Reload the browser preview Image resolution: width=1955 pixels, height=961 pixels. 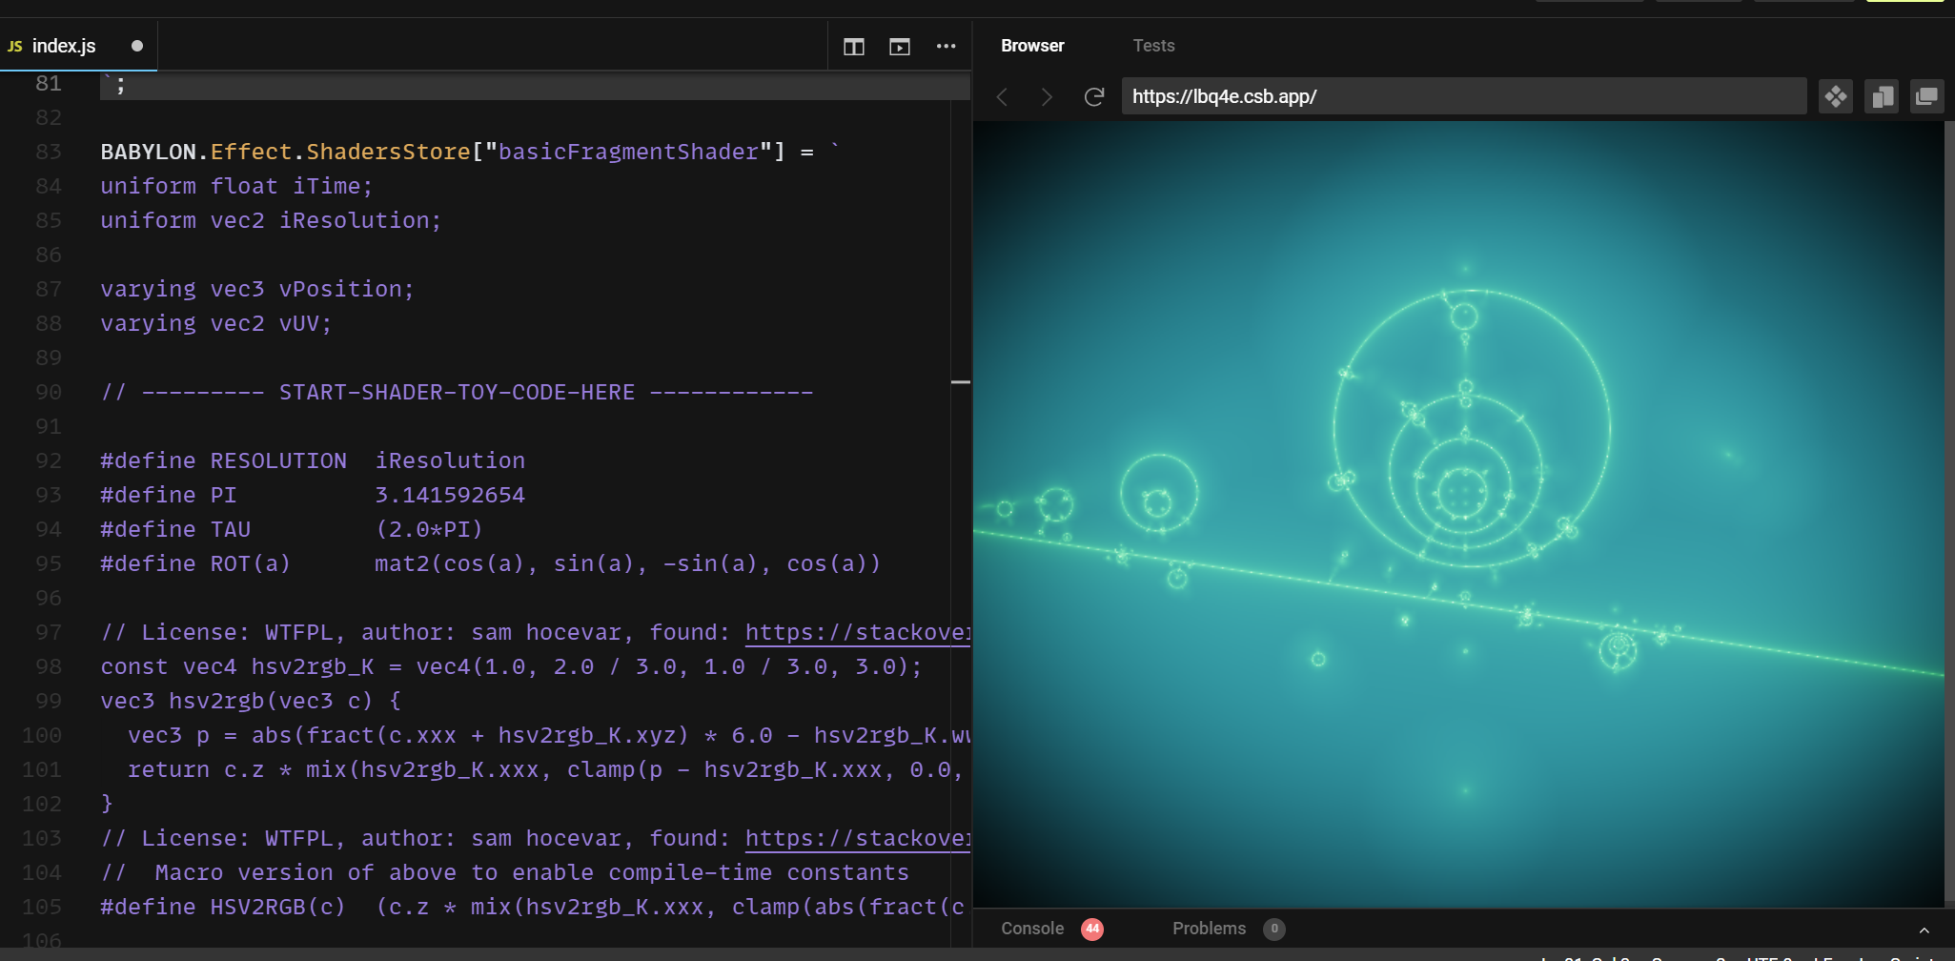click(1094, 96)
